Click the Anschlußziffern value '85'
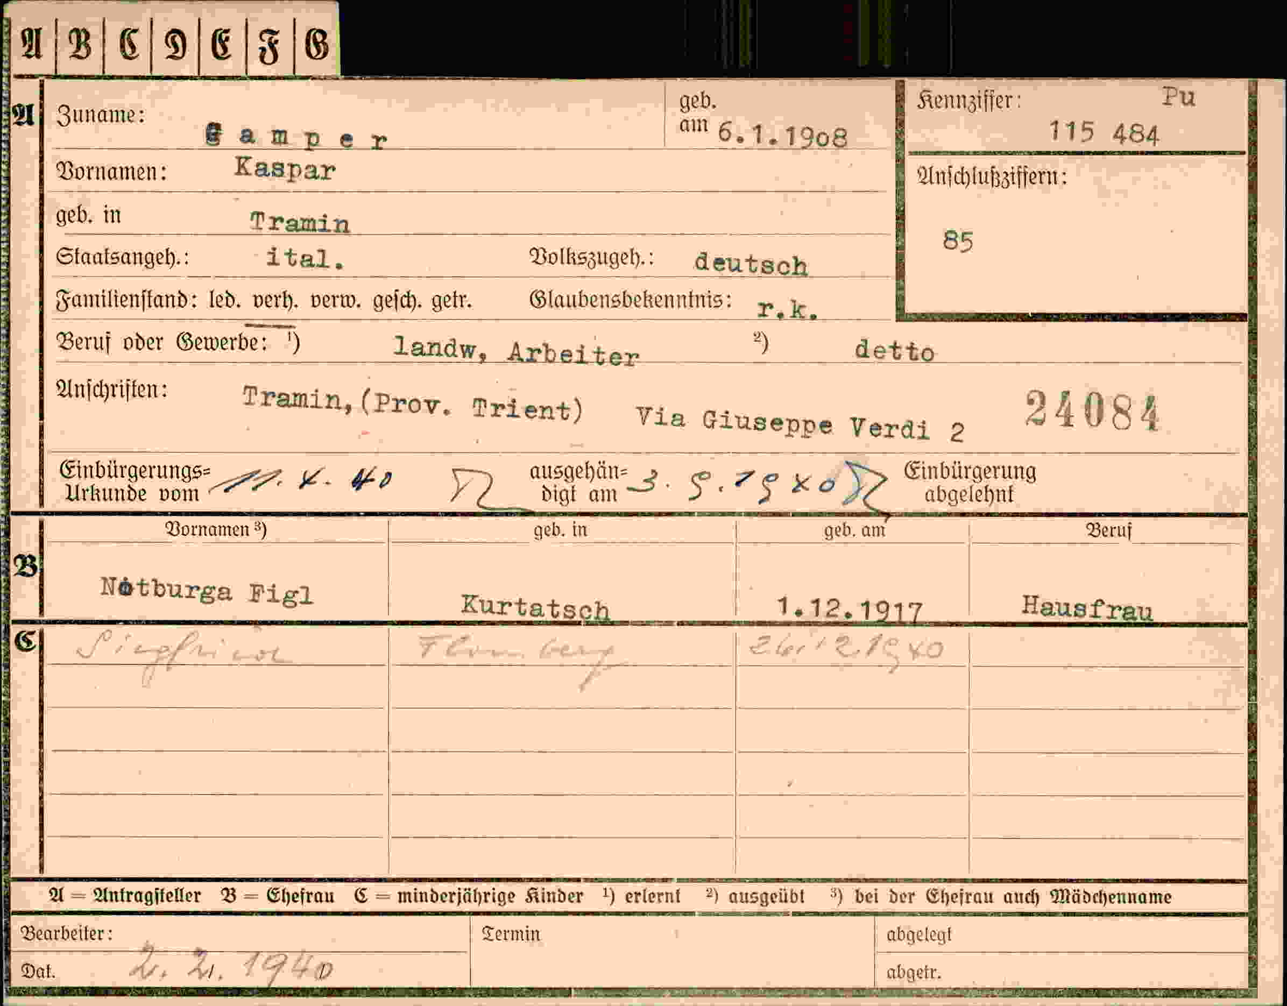 pos(958,241)
